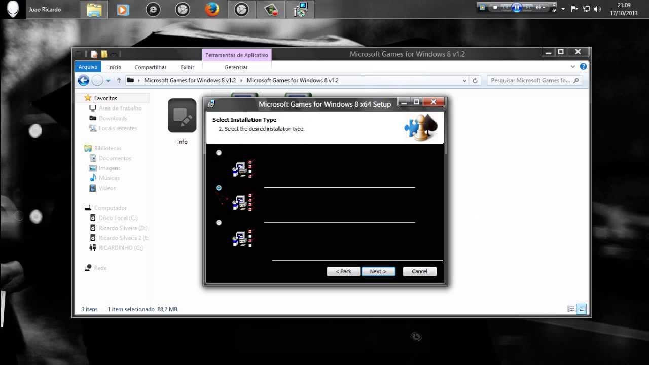This screenshot has height=365, width=649.
Task: Open Explorer help question mark
Action: click(583, 66)
